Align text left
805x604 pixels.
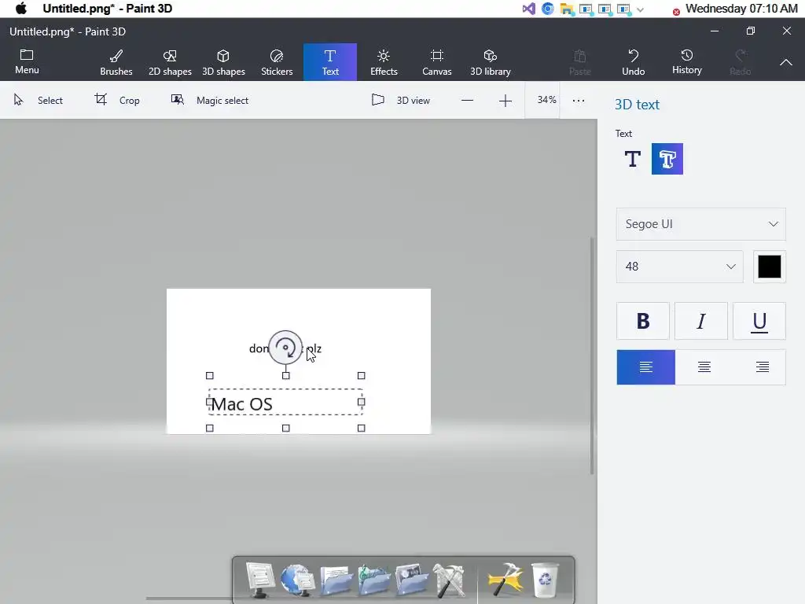646,367
